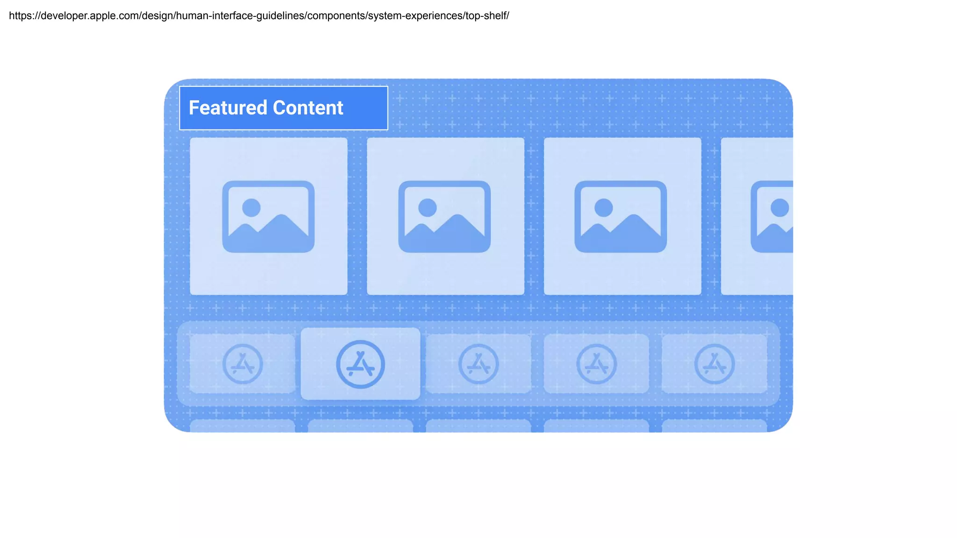
Task: Open the first featured content image card
Action: [269, 216]
